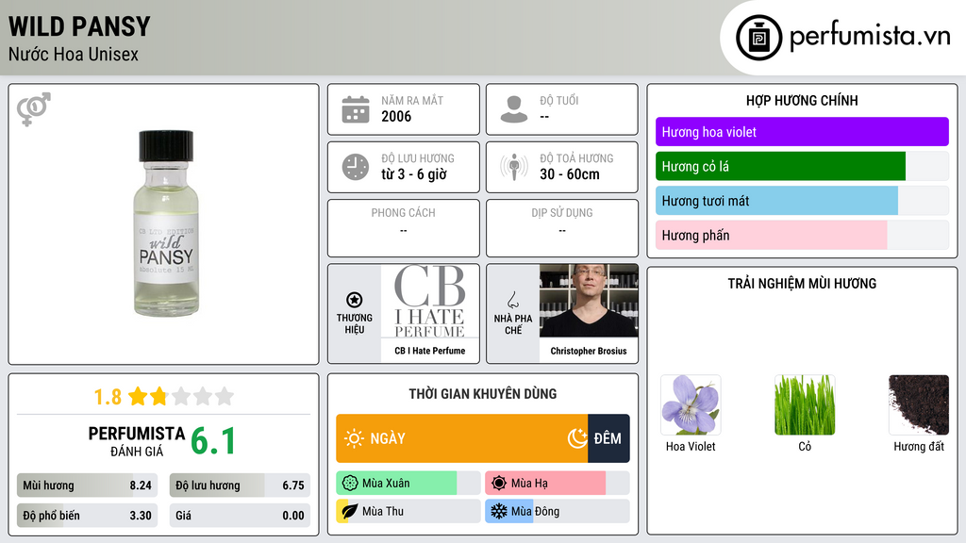This screenshot has width=966, height=543.
Task: Click the release year 2006 value
Action: (x=396, y=116)
